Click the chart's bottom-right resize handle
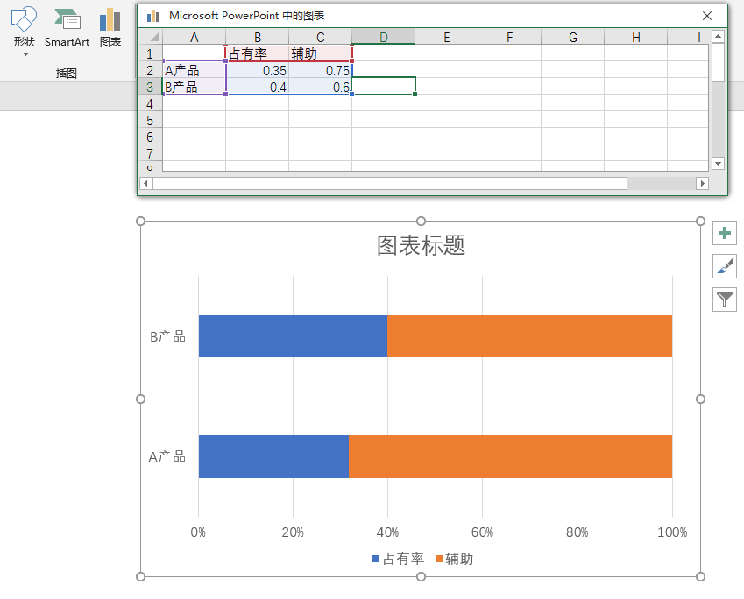This screenshot has width=744, height=599. click(x=700, y=577)
